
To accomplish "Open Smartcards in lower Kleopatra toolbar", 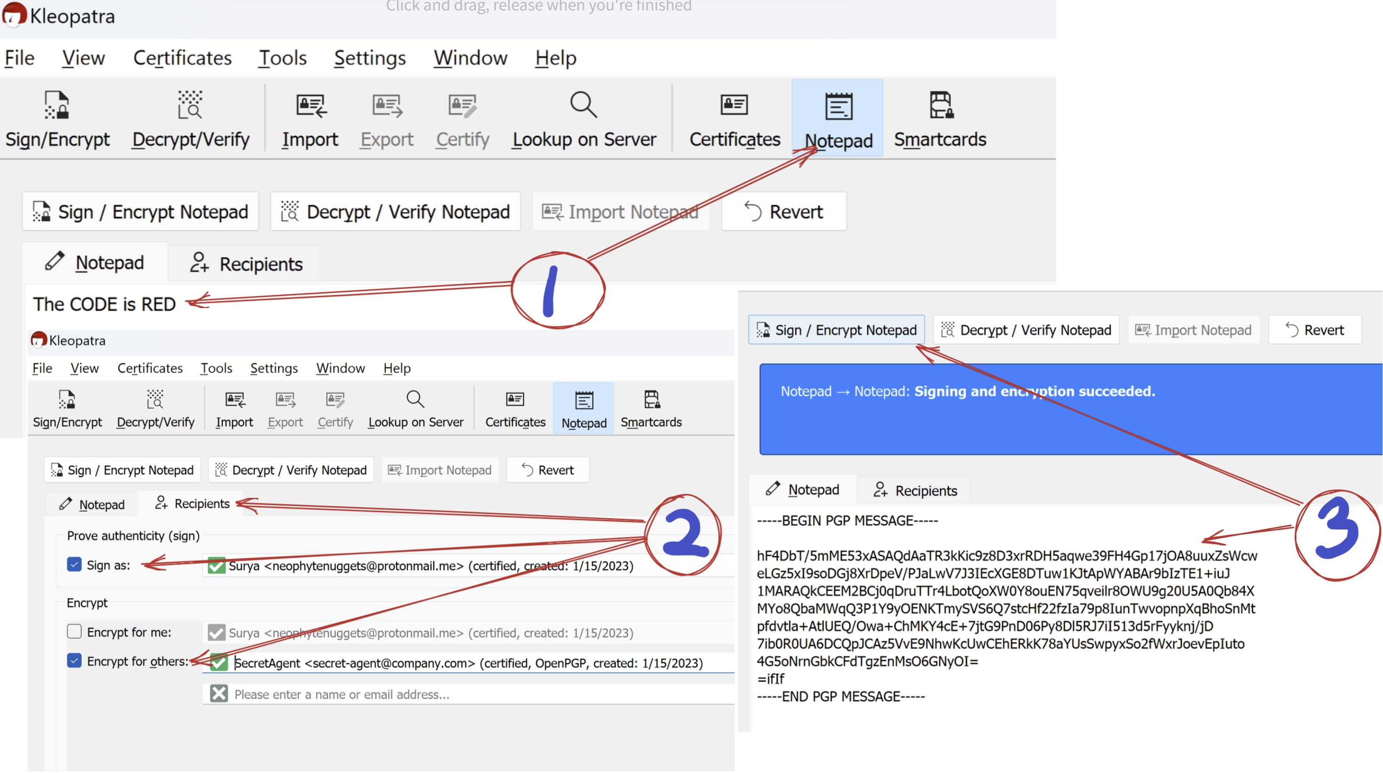I will 651,409.
